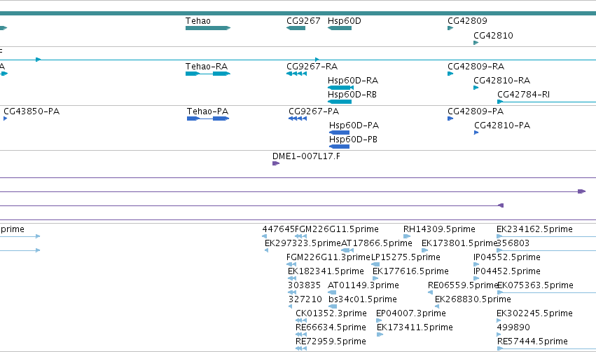Screen dimensions: 596x352
Task: Click the IP04452.5prime EST label
Action: [507, 271]
